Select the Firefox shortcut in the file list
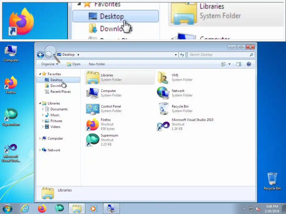The image size is (286, 214). point(101,124)
